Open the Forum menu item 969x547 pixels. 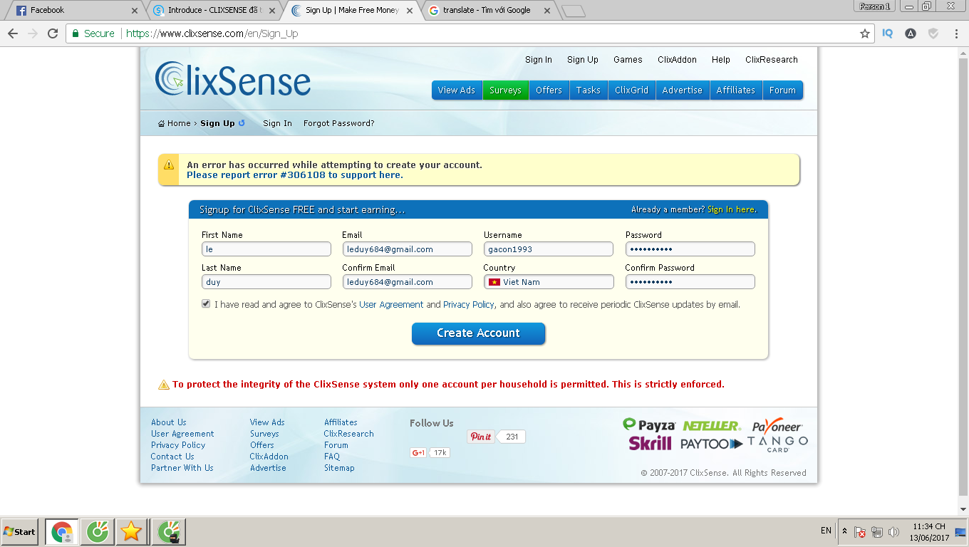click(782, 90)
